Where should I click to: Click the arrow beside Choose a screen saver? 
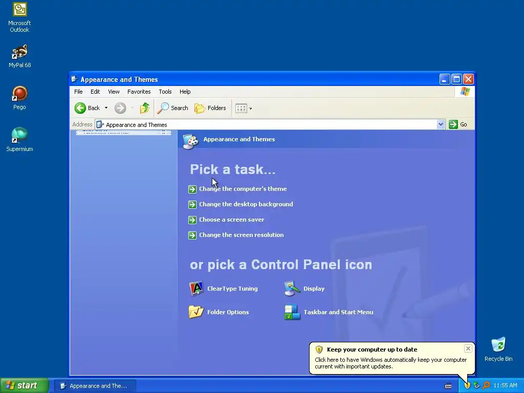pyautogui.click(x=192, y=220)
